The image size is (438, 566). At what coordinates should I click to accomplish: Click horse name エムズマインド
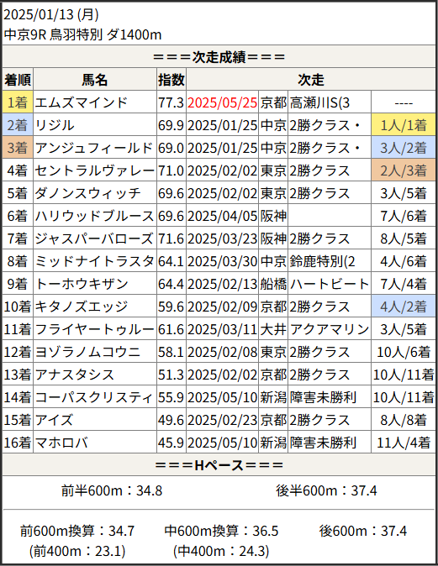(82, 103)
